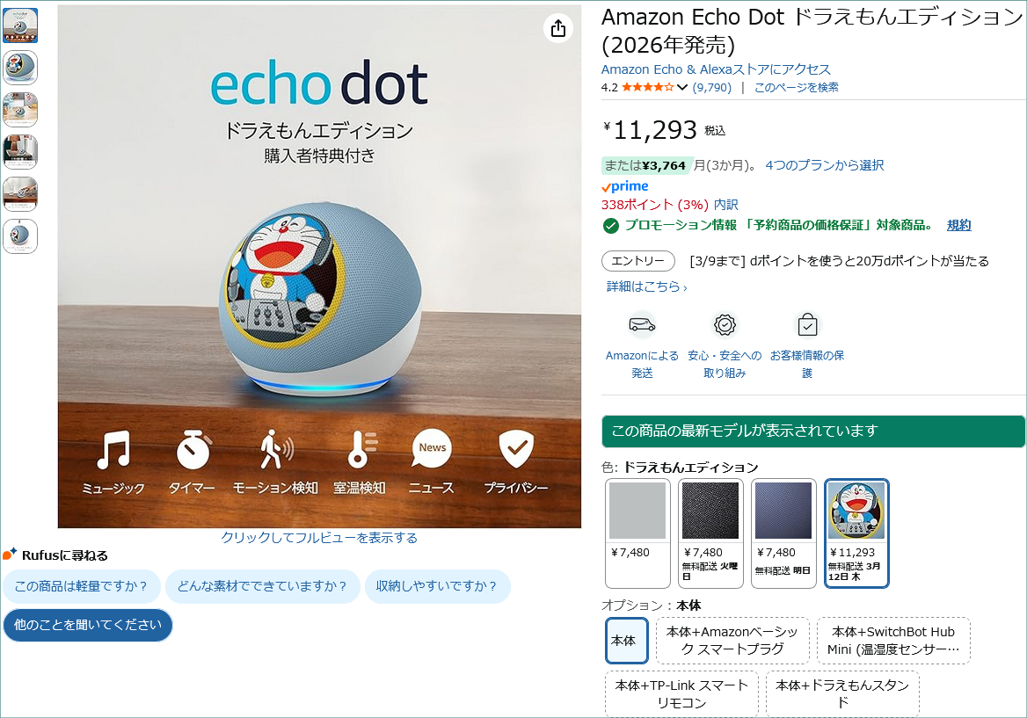Select the second product thumbnail image
Viewport: 1027px width, 718px height.
coord(20,68)
